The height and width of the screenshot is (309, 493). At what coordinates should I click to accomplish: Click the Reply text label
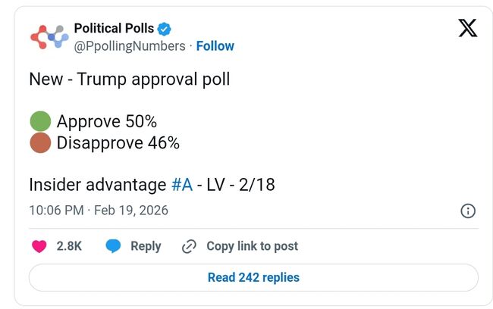pyautogui.click(x=146, y=246)
